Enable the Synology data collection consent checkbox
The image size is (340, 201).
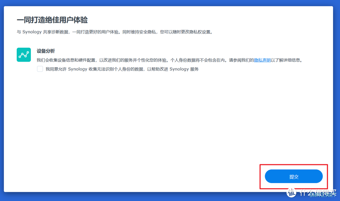(40, 69)
